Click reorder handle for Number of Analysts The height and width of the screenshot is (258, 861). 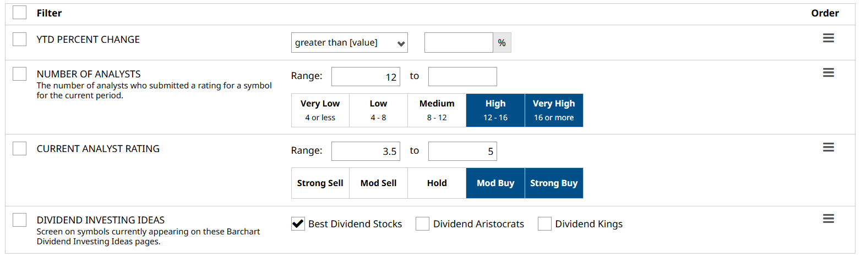tap(828, 72)
